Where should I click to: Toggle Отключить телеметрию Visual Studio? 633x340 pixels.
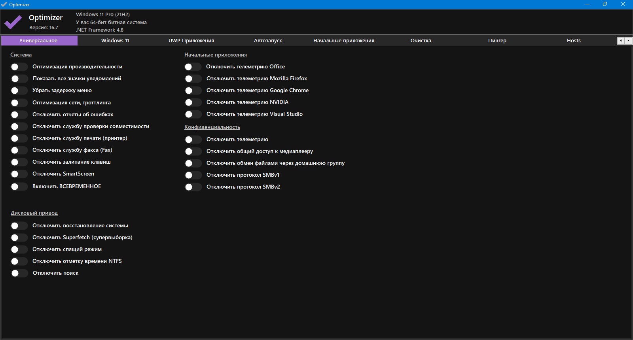193,114
